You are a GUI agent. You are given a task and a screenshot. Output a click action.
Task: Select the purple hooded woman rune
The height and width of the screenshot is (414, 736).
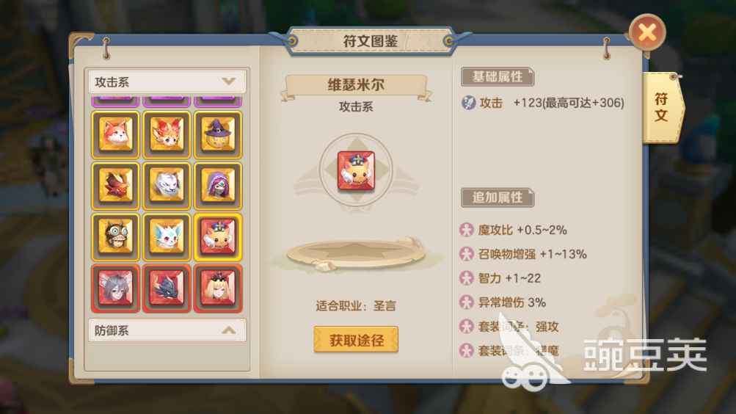[x=218, y=186]
